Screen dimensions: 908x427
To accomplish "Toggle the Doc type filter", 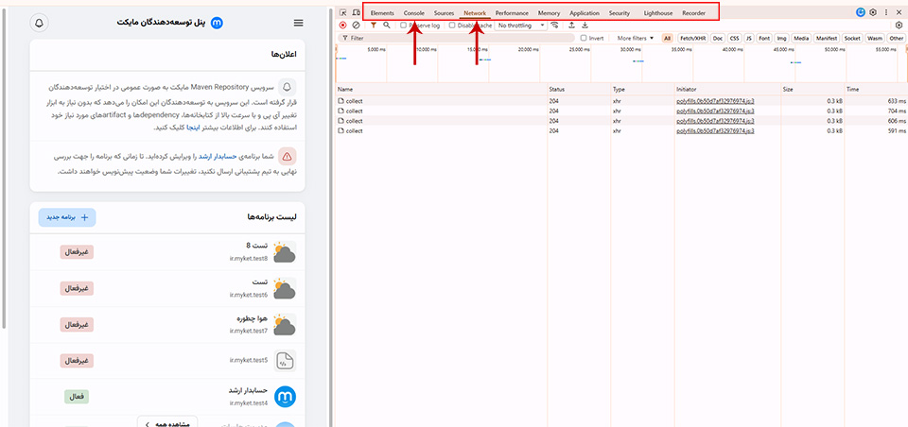I will point(718,38).
